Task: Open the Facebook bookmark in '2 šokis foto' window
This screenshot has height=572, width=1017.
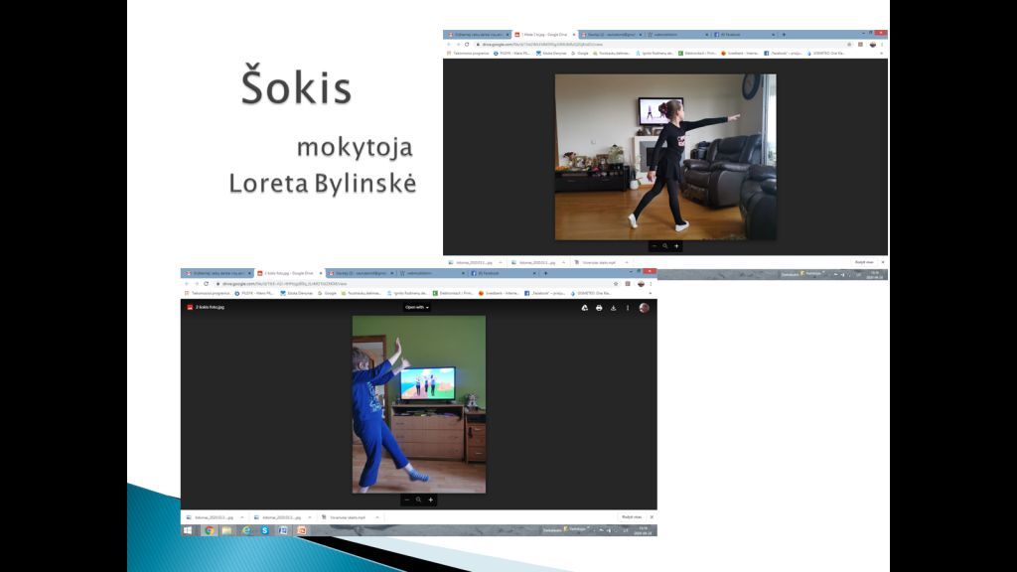Action: (545, 293)
